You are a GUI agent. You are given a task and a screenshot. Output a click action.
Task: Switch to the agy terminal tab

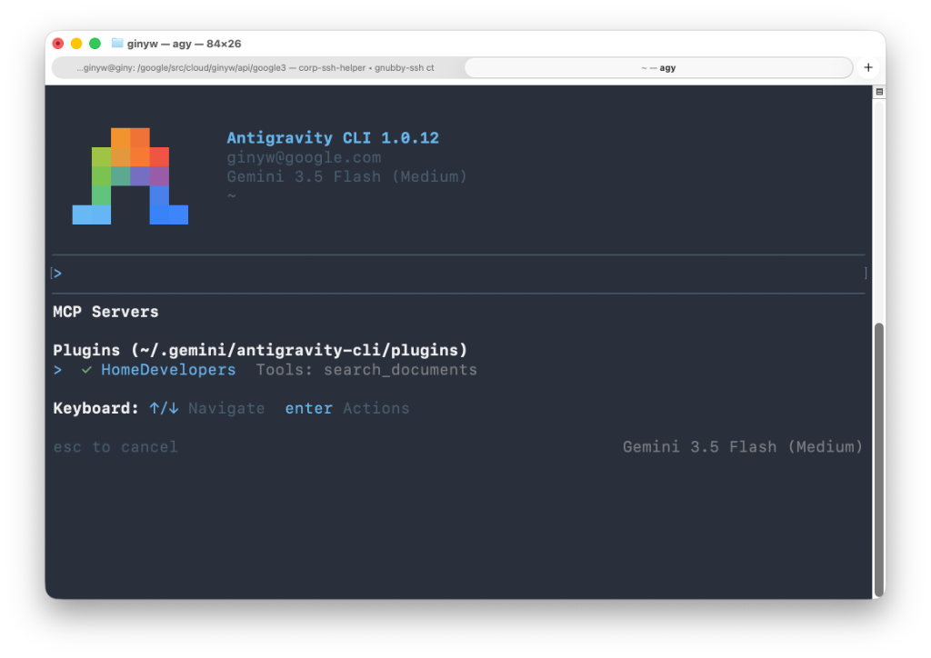pos(658,67)
